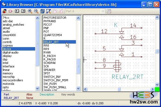Open the Part A unit dropdown
Screen dimensions: 161x107
[103, 11]
